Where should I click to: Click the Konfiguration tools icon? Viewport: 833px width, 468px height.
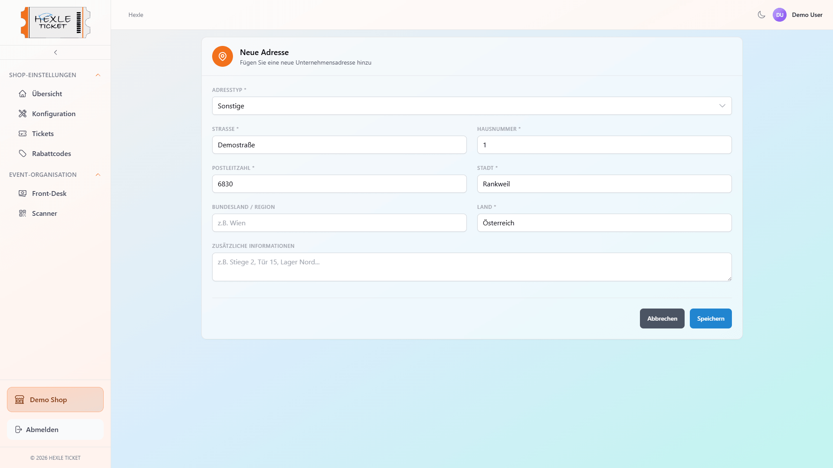(23, 114)
